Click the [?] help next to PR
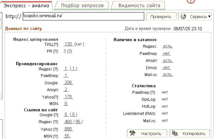The height and width of the screenshot is (139, 214). pos(56,51)
